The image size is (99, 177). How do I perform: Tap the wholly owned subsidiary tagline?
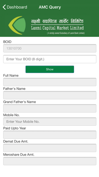66,33
